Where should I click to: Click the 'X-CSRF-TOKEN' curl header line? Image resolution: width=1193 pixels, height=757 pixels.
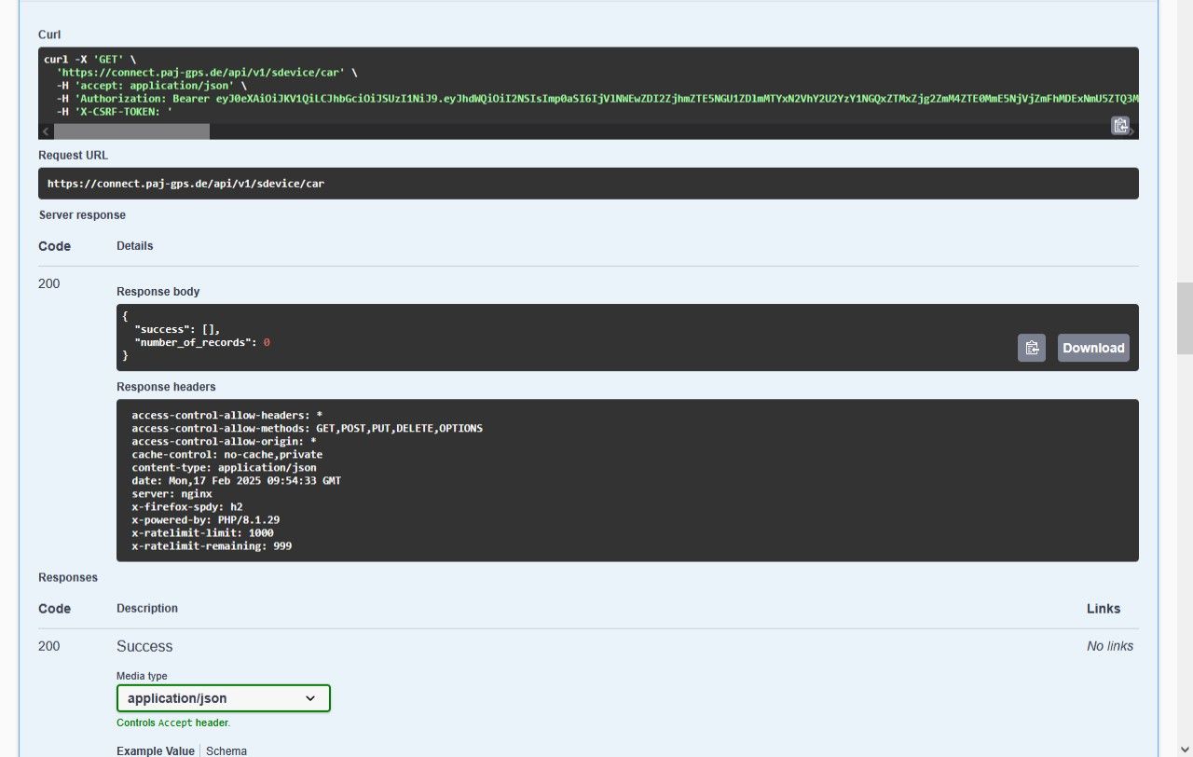click(x=115, y=112)
